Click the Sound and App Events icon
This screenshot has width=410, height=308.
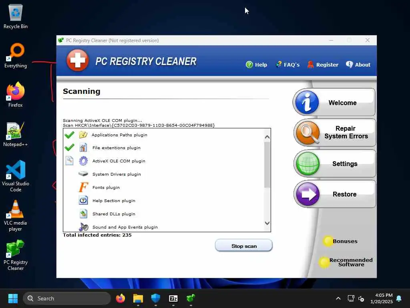click(83, 227)
